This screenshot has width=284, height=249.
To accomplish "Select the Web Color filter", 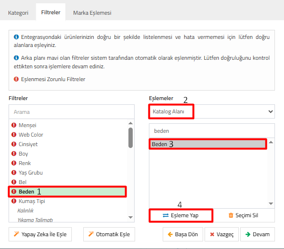I will pyautogui.click(x=31, y=135).
